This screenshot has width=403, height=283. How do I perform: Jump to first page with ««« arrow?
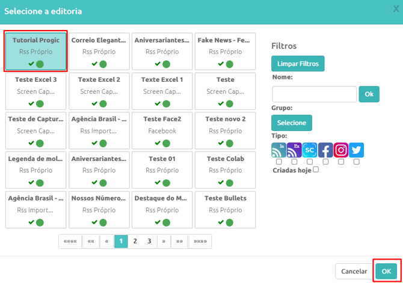click(x=70, y=241)
